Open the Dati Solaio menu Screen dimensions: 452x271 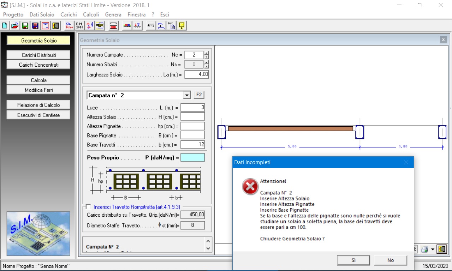pyautogui.click(x=42, y=14)
